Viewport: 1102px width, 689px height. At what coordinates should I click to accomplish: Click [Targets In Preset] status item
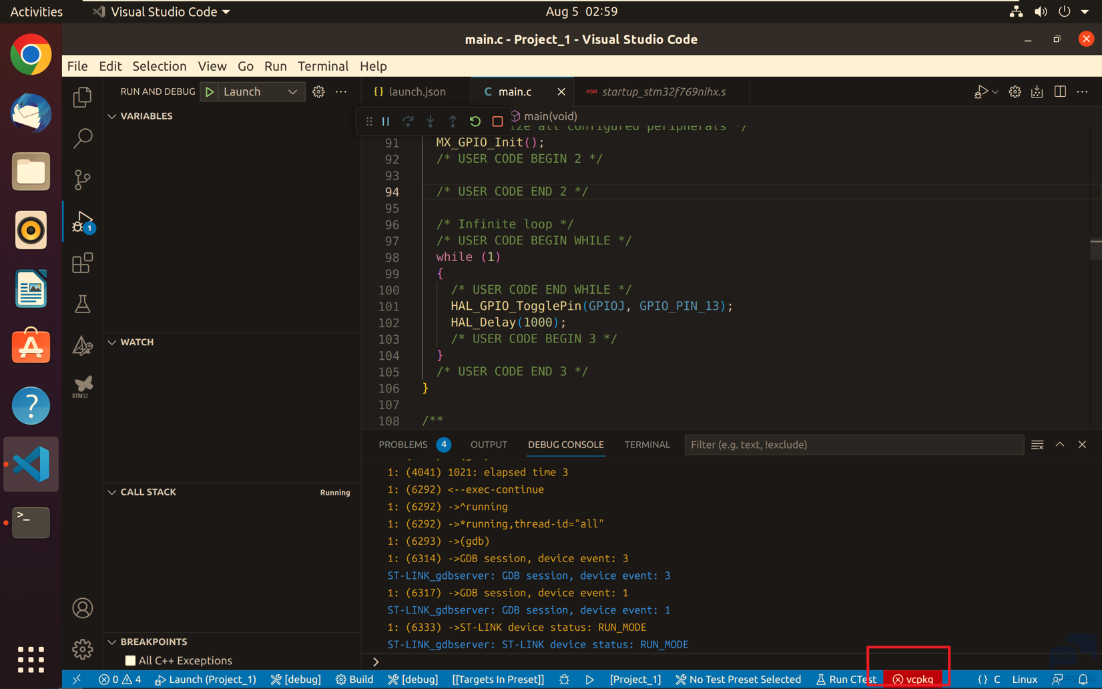click(498, 680)
